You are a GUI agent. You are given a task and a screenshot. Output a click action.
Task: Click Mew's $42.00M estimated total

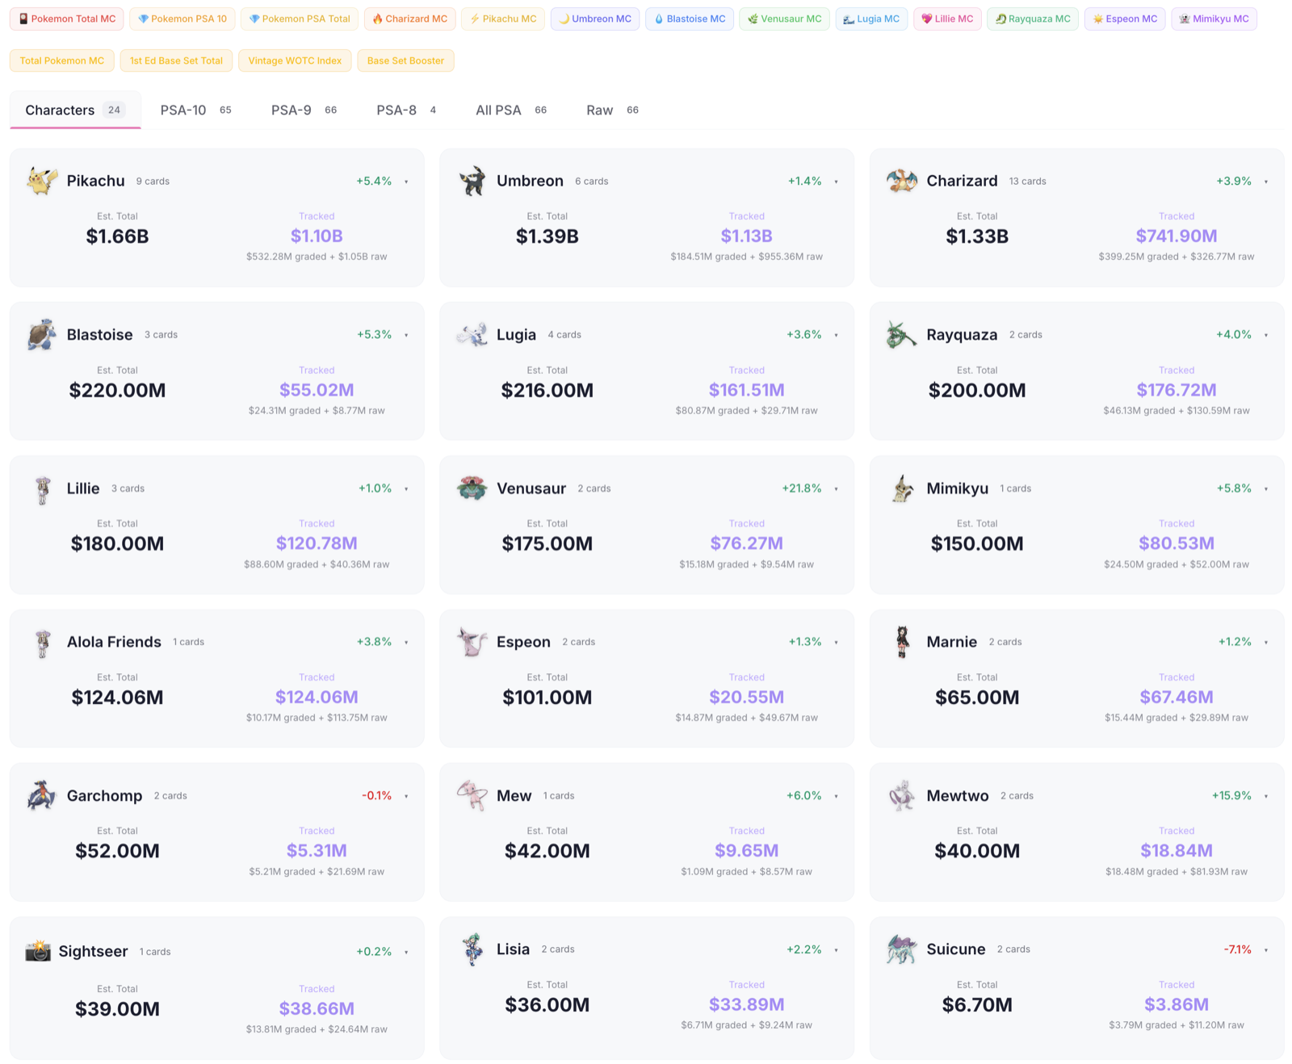coord(547,851)
